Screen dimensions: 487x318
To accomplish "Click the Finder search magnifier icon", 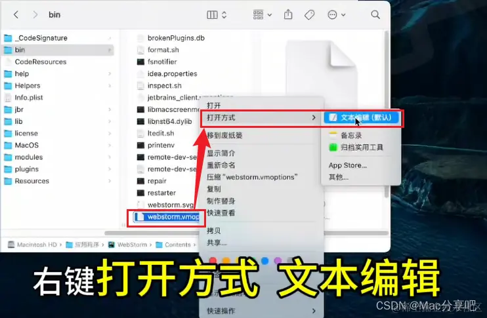I will pos(375,14).
